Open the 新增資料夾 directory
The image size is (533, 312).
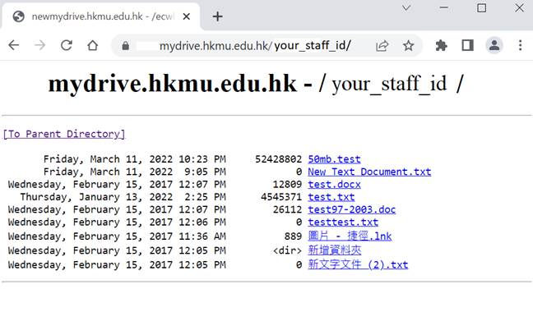[335, 250]
